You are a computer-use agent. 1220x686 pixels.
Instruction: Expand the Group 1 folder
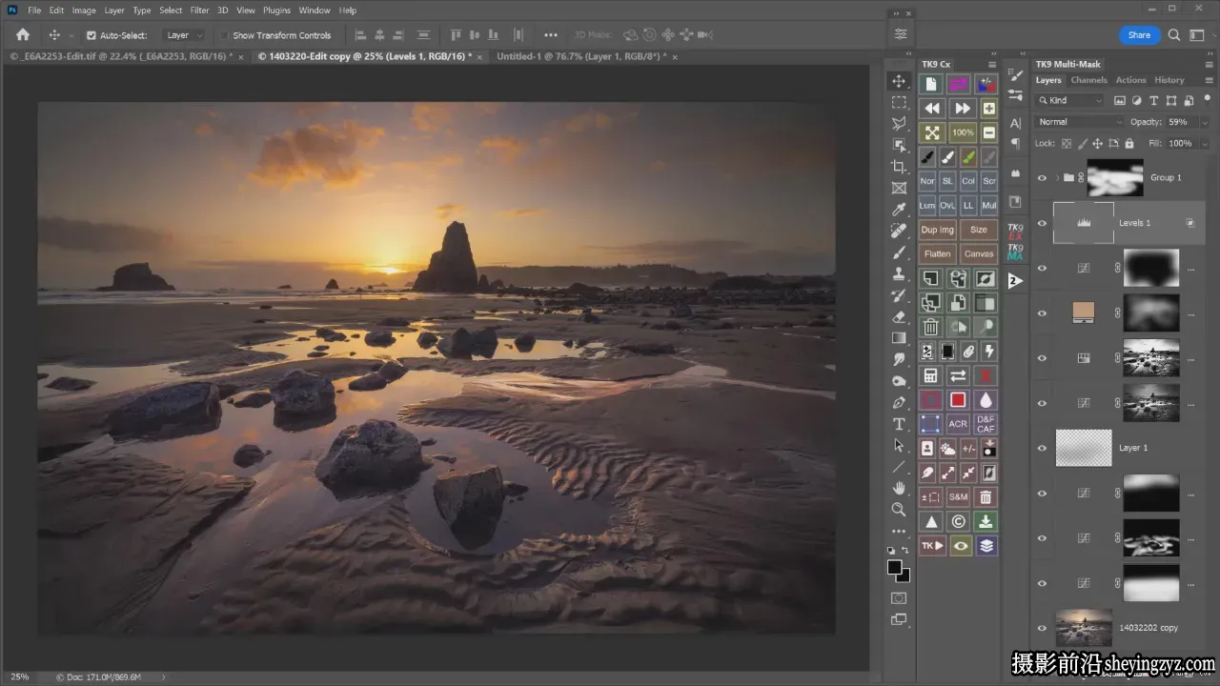1057,178
